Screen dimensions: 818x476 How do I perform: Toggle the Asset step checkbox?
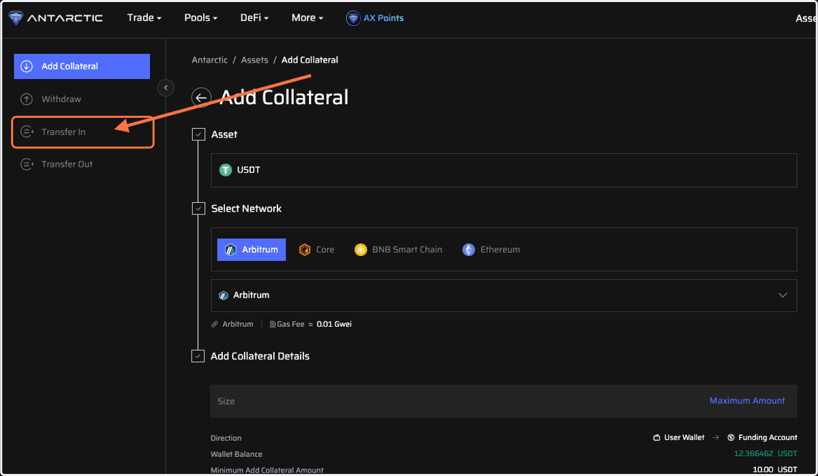tap(198, 134)
